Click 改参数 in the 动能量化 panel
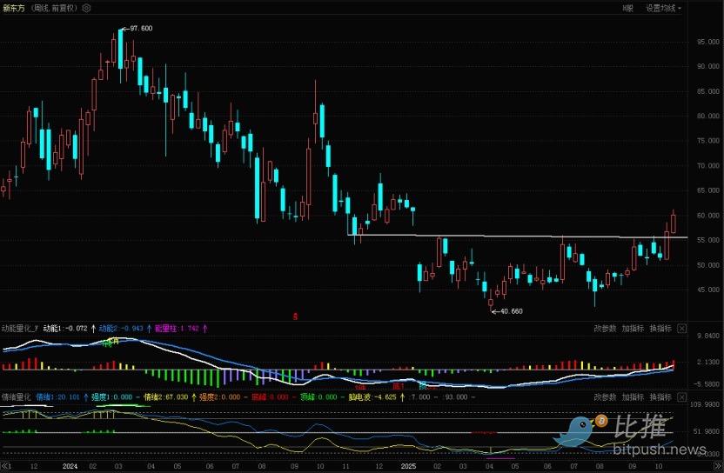724x473 pixels. [605, 329]
